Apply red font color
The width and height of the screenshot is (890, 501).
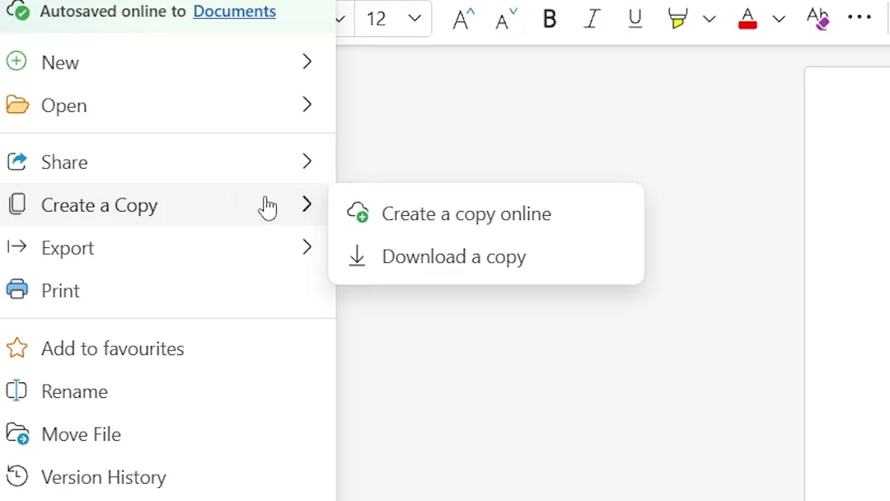(747, 19)
